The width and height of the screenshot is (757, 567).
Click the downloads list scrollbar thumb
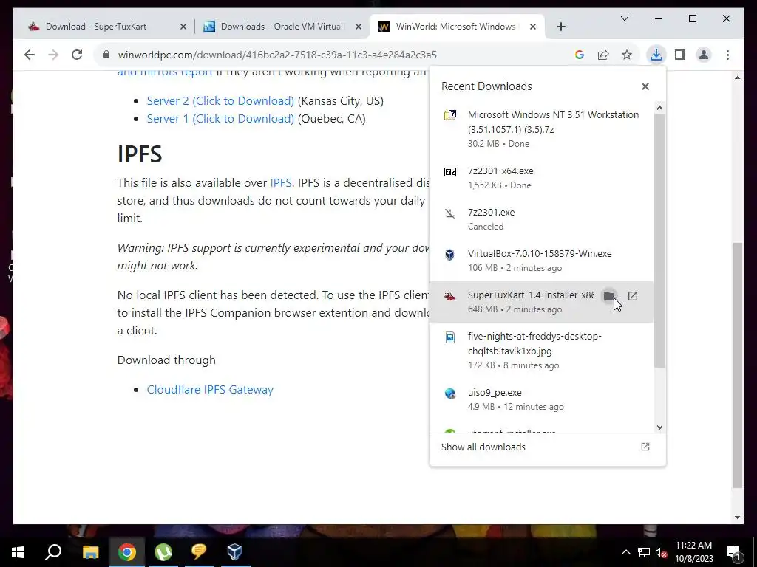coord(659,240)
